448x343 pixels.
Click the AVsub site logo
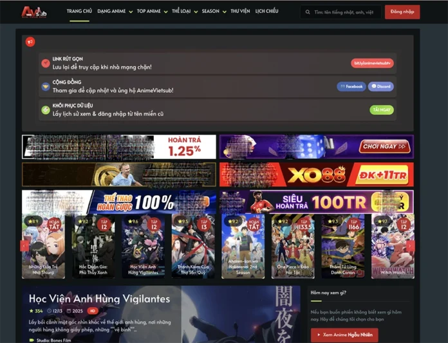tap(34, 12)
